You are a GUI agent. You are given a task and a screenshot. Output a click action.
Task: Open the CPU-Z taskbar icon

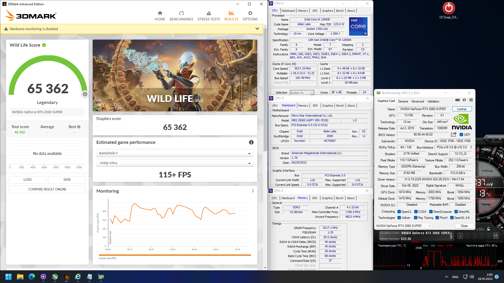point(43,277)
